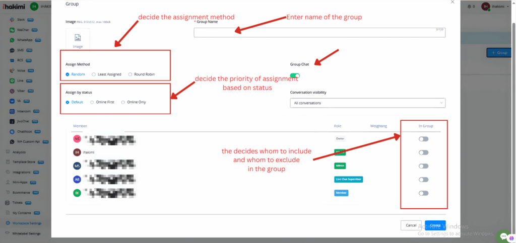This screenshot has height=243, width=516.
Task: Turn off the Group Chat toggle
Action: point(295,76)
